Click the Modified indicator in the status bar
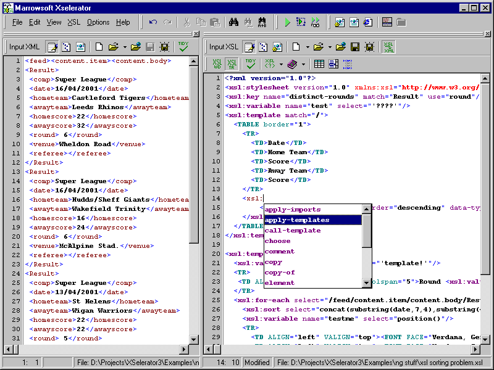This screenshot has height=370, width=494. point(257,363)
